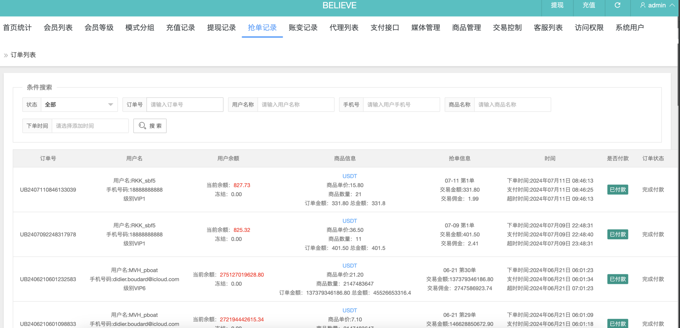Click the refresh icon in top bar

tap(617, 5)
